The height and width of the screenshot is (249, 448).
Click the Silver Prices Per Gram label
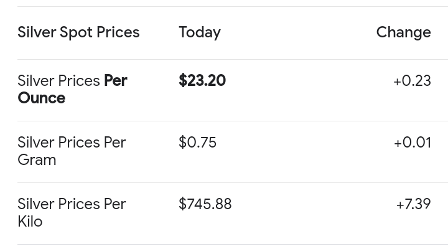(x=72, y=151)
